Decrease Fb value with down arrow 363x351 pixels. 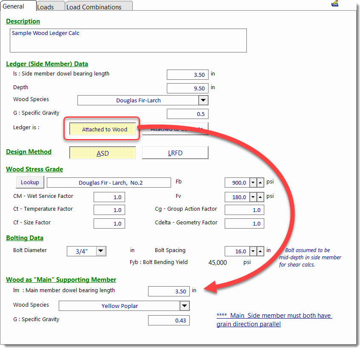253,183
